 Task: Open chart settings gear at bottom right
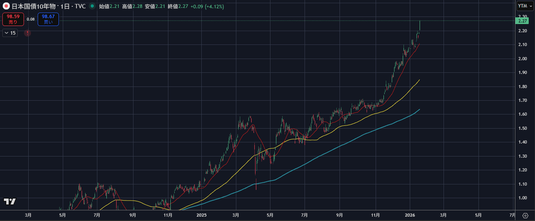pyautogui.click(x=525, y=216)
